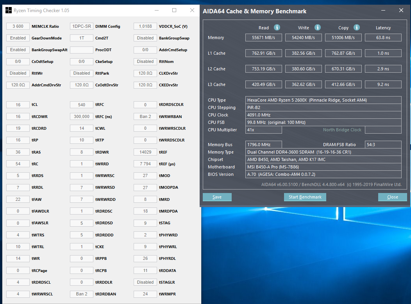Screen dimensions: 411x304
Task: Click the tWRMPR value 24
Action: (x=145, y=294)
